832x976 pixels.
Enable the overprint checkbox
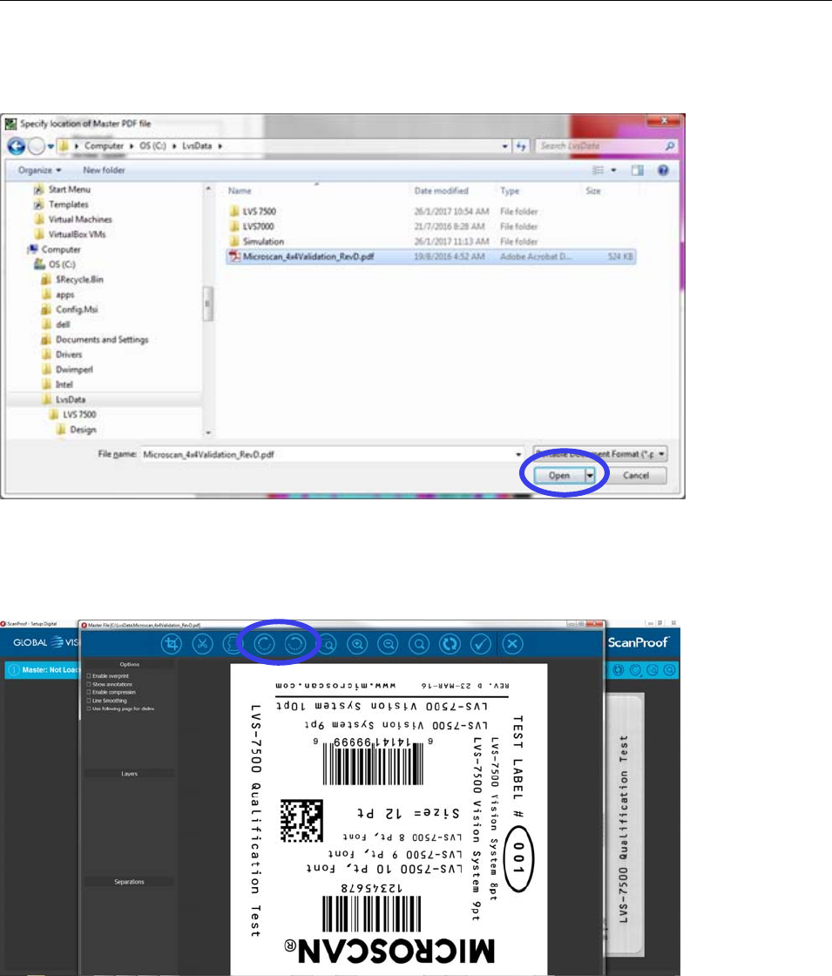pos(89,676)
